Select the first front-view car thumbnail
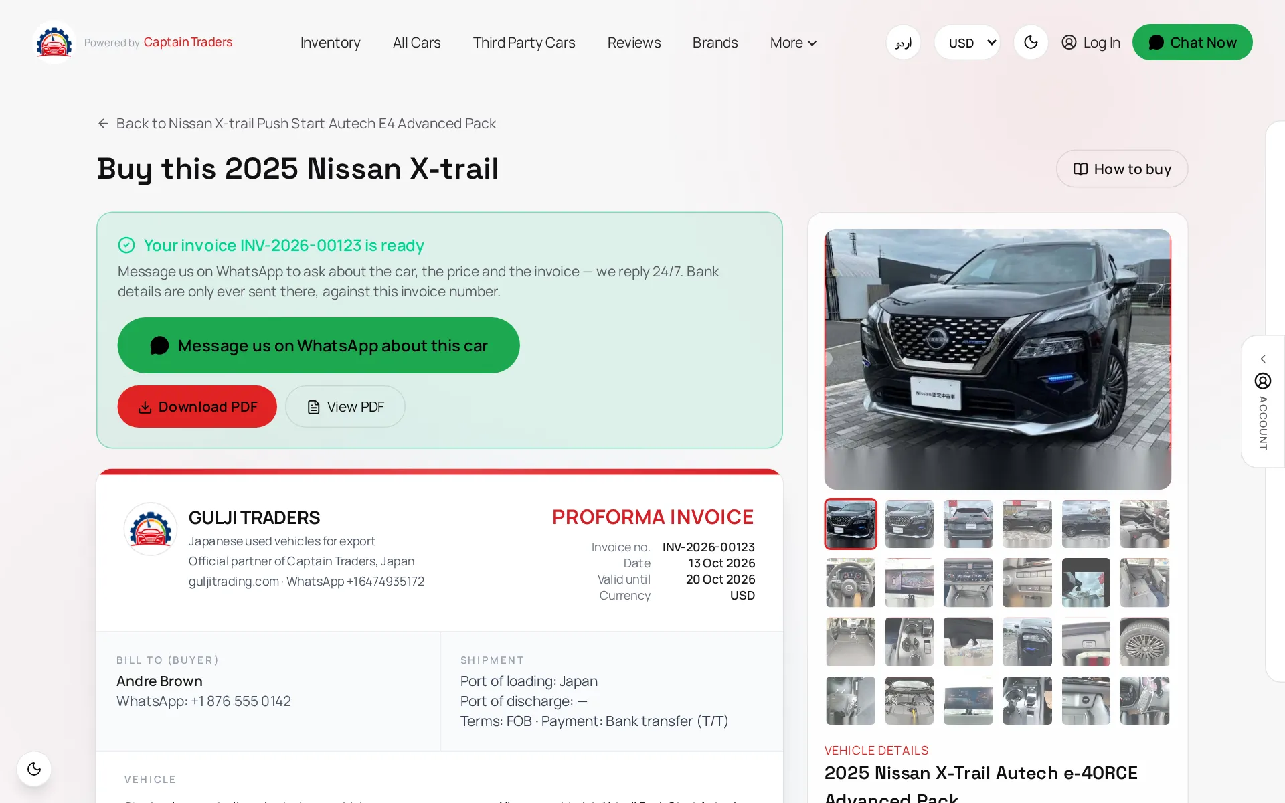The height and width of the screenshot is (803, 1285). click(850, 524)
